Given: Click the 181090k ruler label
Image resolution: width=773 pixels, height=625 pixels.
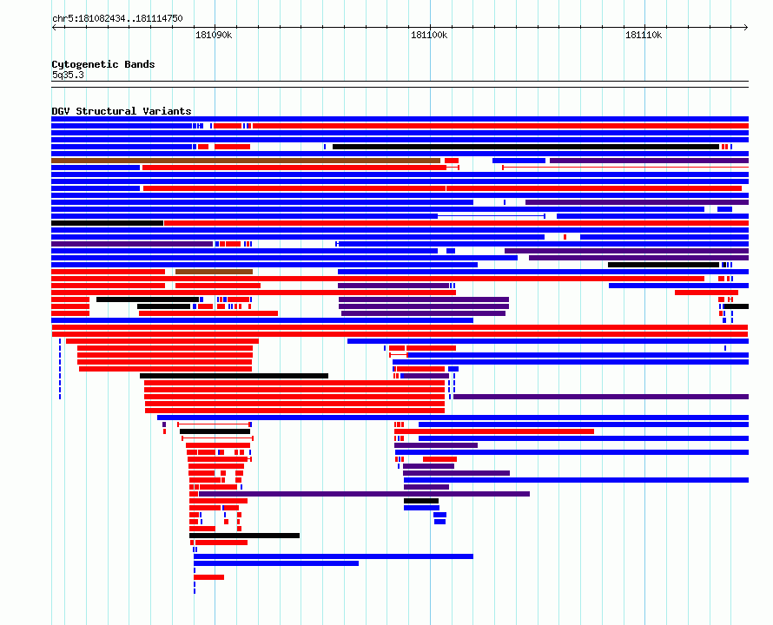Looking at the screenshot, I should coord(214,35).
